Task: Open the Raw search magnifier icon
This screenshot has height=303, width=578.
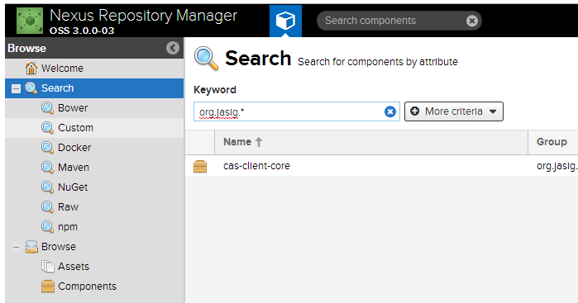Action: pyautogui.click(x=47, y=207)
